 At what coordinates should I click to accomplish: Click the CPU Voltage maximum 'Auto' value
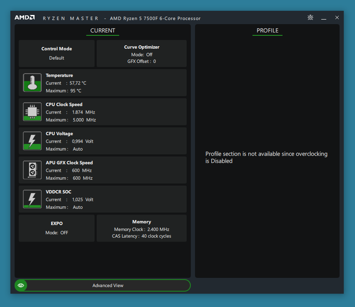[77, 149]
